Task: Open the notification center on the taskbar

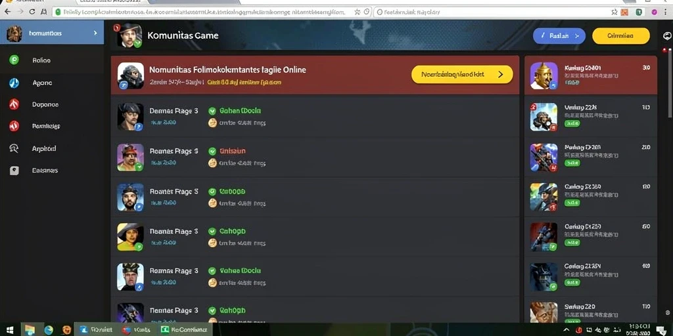Action: [661, 329]
